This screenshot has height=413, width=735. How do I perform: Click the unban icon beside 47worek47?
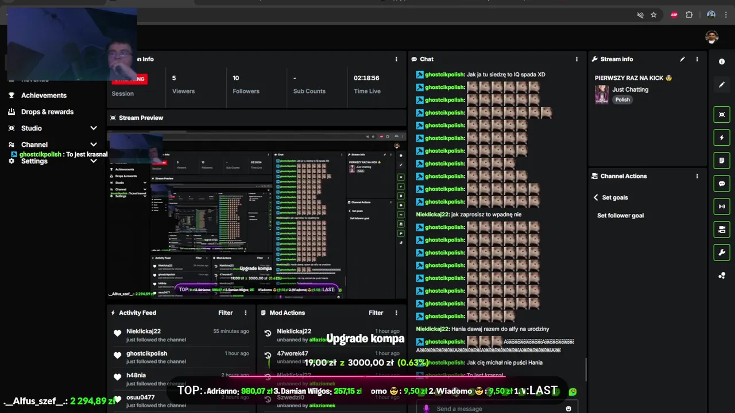click(x=268, y=356)
